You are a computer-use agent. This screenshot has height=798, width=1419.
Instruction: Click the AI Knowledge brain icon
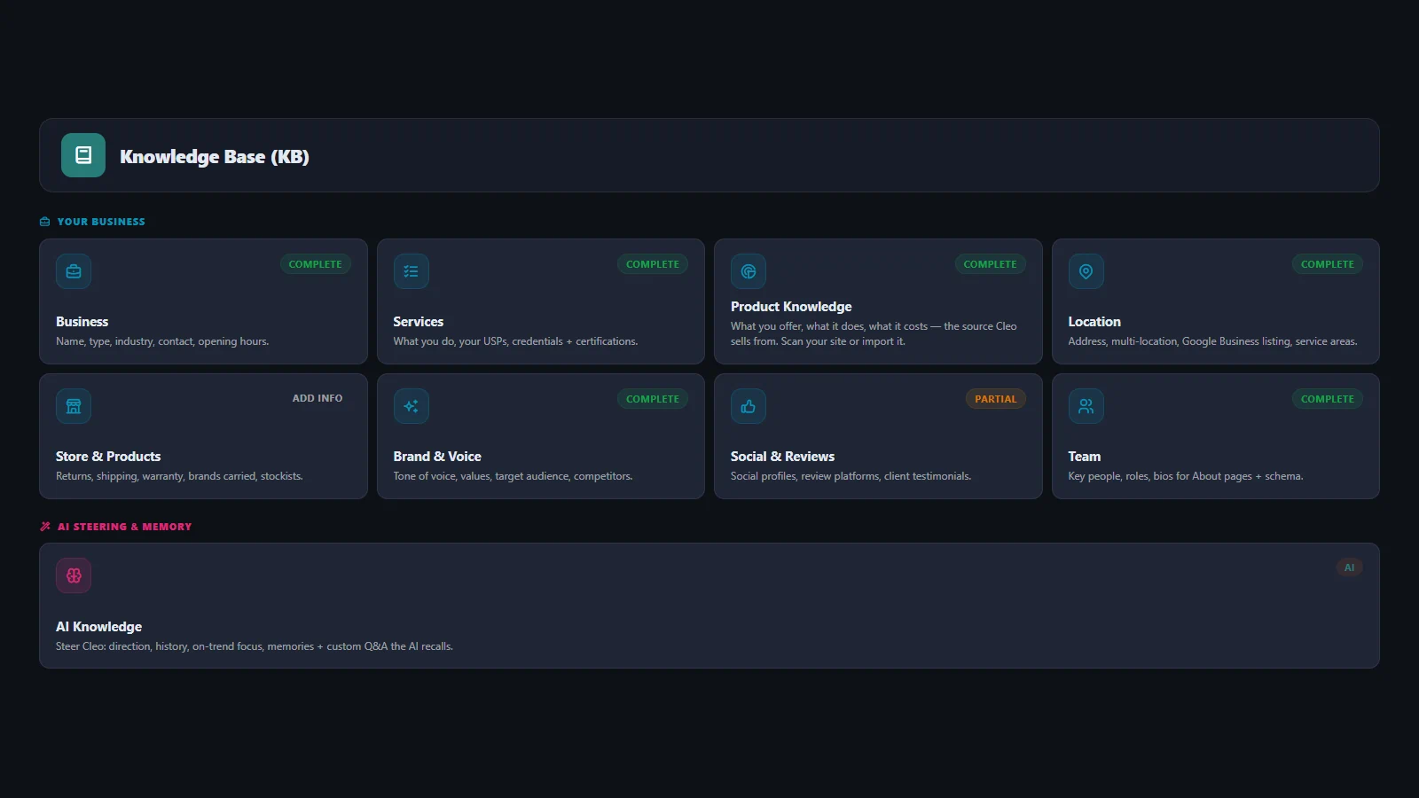pyautogui.click(x=74, y=575)
